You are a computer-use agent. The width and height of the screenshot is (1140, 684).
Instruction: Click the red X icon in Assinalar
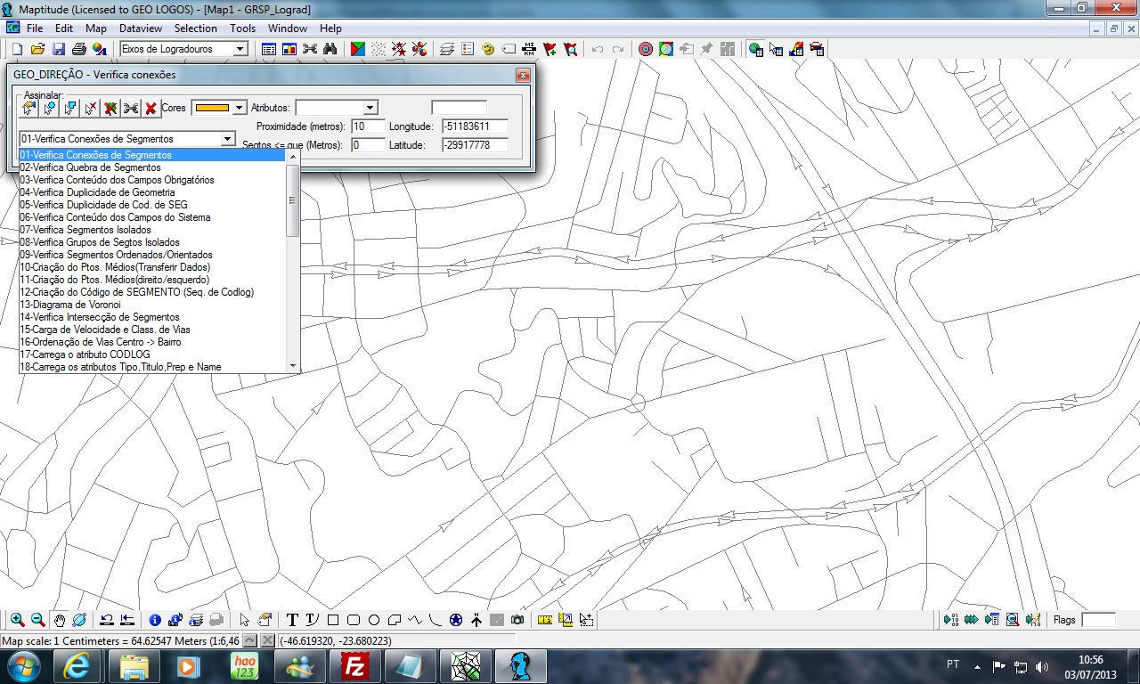click(151, 109)
